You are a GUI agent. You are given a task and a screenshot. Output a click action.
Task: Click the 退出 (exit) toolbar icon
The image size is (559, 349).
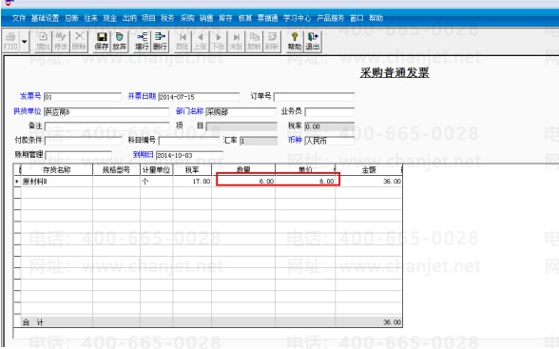click(x=312, y=41)
